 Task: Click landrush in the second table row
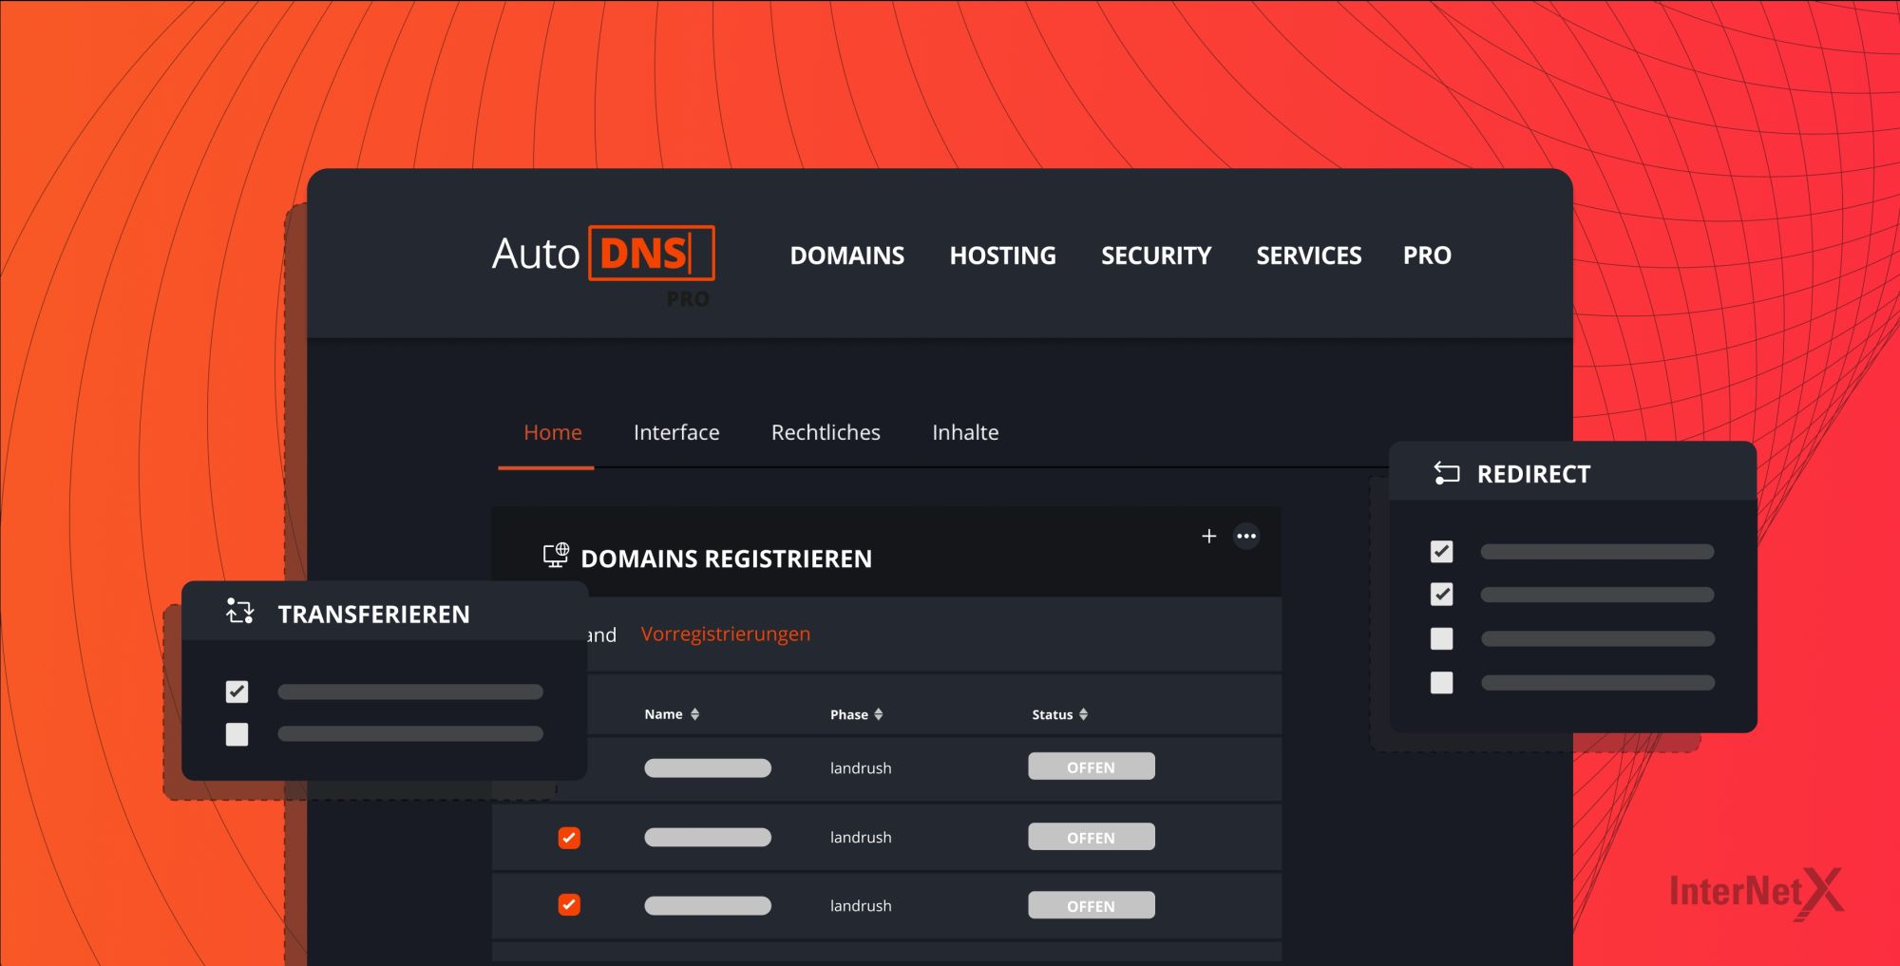pos(861,837)
